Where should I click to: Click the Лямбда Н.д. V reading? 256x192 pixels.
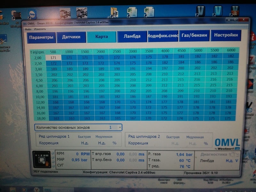[232, 161]
